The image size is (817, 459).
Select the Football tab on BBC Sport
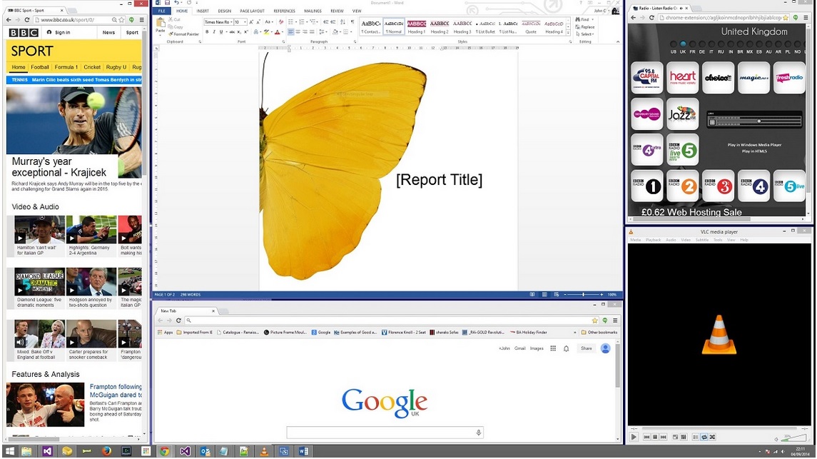point(40,67)
